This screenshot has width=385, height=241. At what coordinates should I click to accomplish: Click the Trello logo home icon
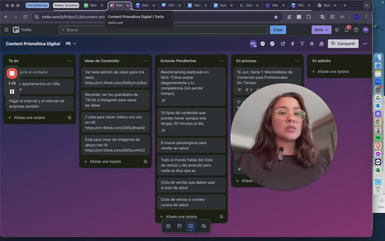pos(22,30)
